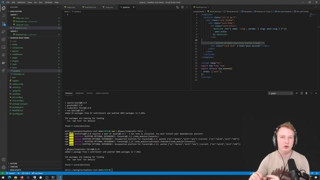Viewport: 320px width, 180px height.
Task: Close the posts.ts editor tab
Action: coord(133,7)
